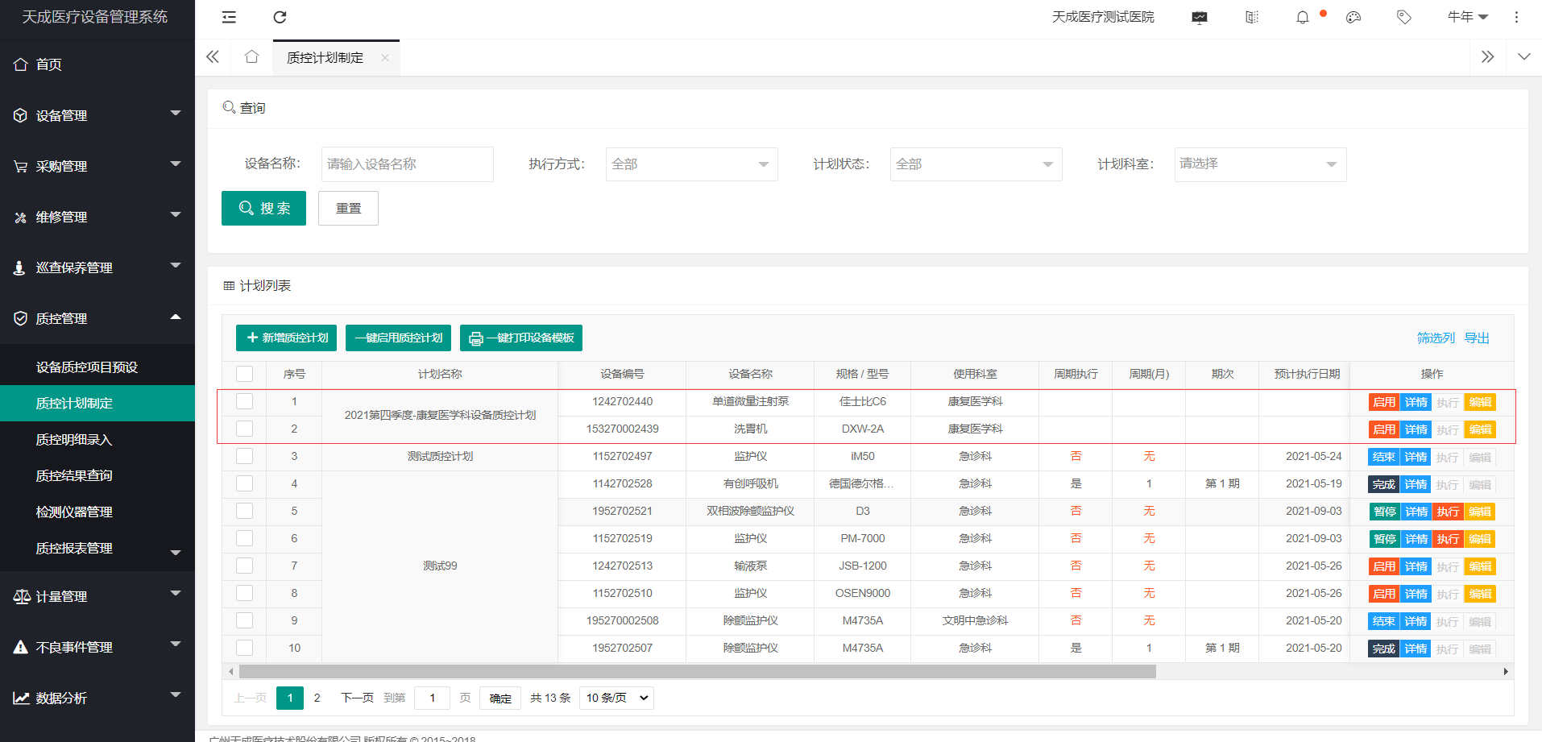
Task: Expand the 维修管理 menu
Action: point(97,217)
